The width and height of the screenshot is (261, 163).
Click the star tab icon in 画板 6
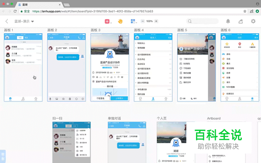[252, 98]
